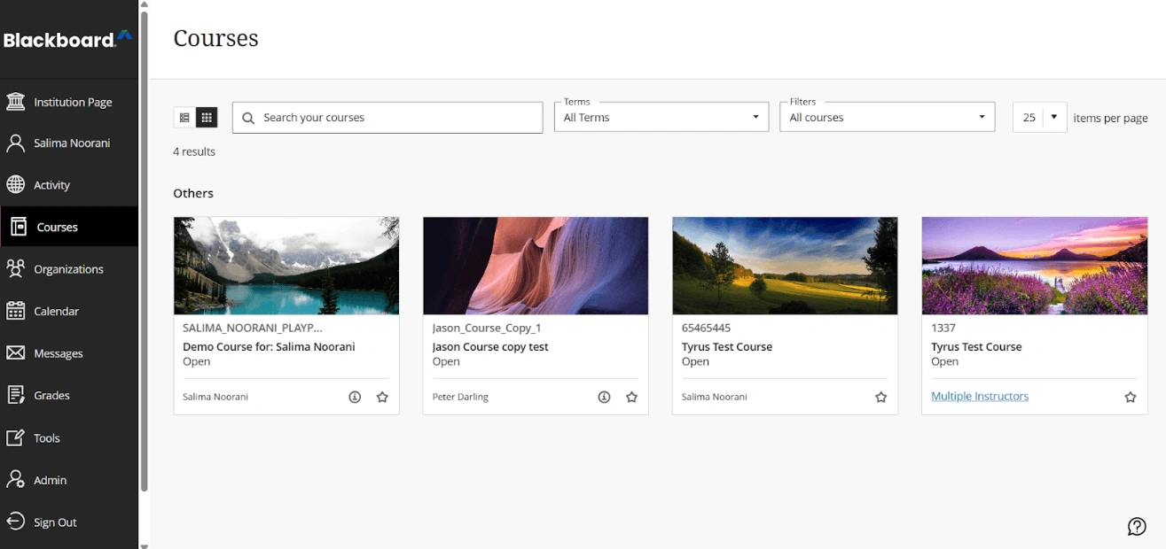This screenshot has height=549, width=1166.
Task: Open the Filters All courses dropdown
Action: pyautogui.click(x=887, y=117)
